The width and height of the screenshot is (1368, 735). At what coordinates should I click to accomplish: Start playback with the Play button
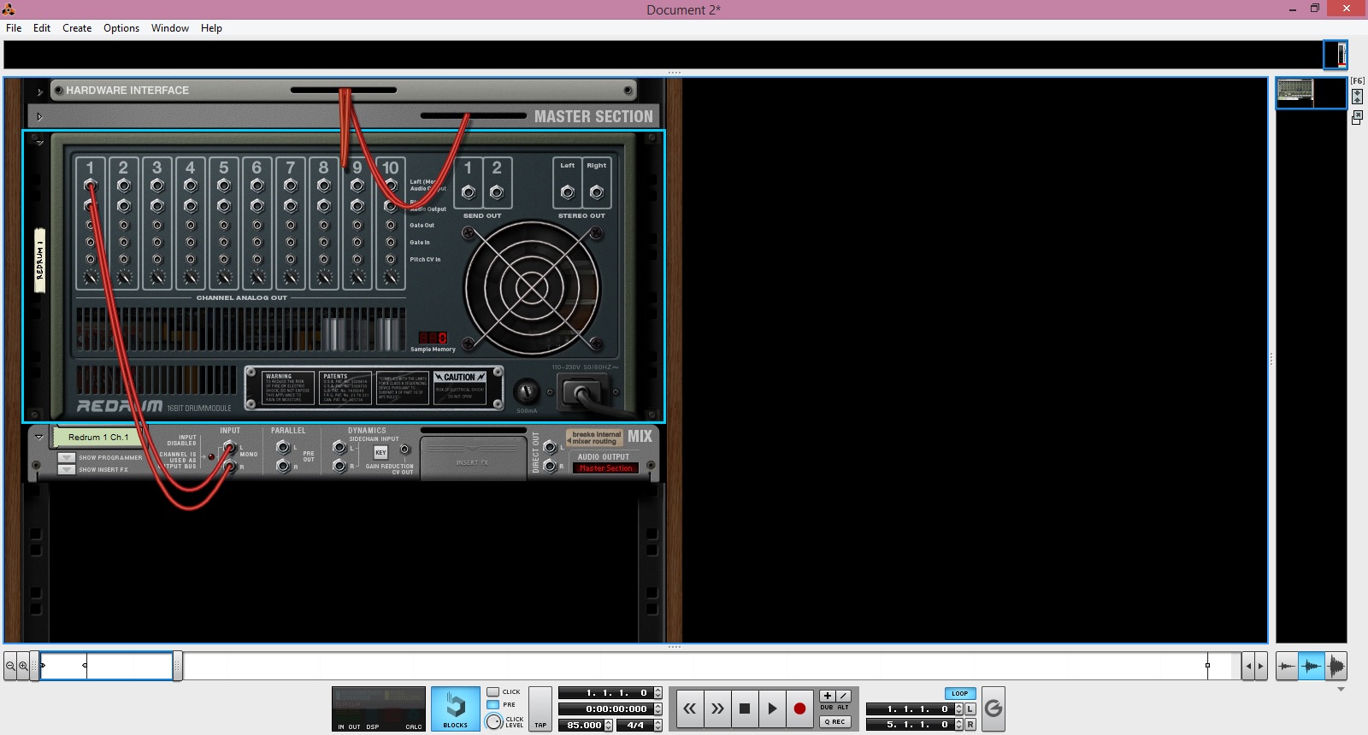click(772, 709)
